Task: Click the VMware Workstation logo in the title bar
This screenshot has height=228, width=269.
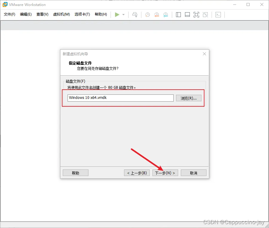Action: [5, 4]
